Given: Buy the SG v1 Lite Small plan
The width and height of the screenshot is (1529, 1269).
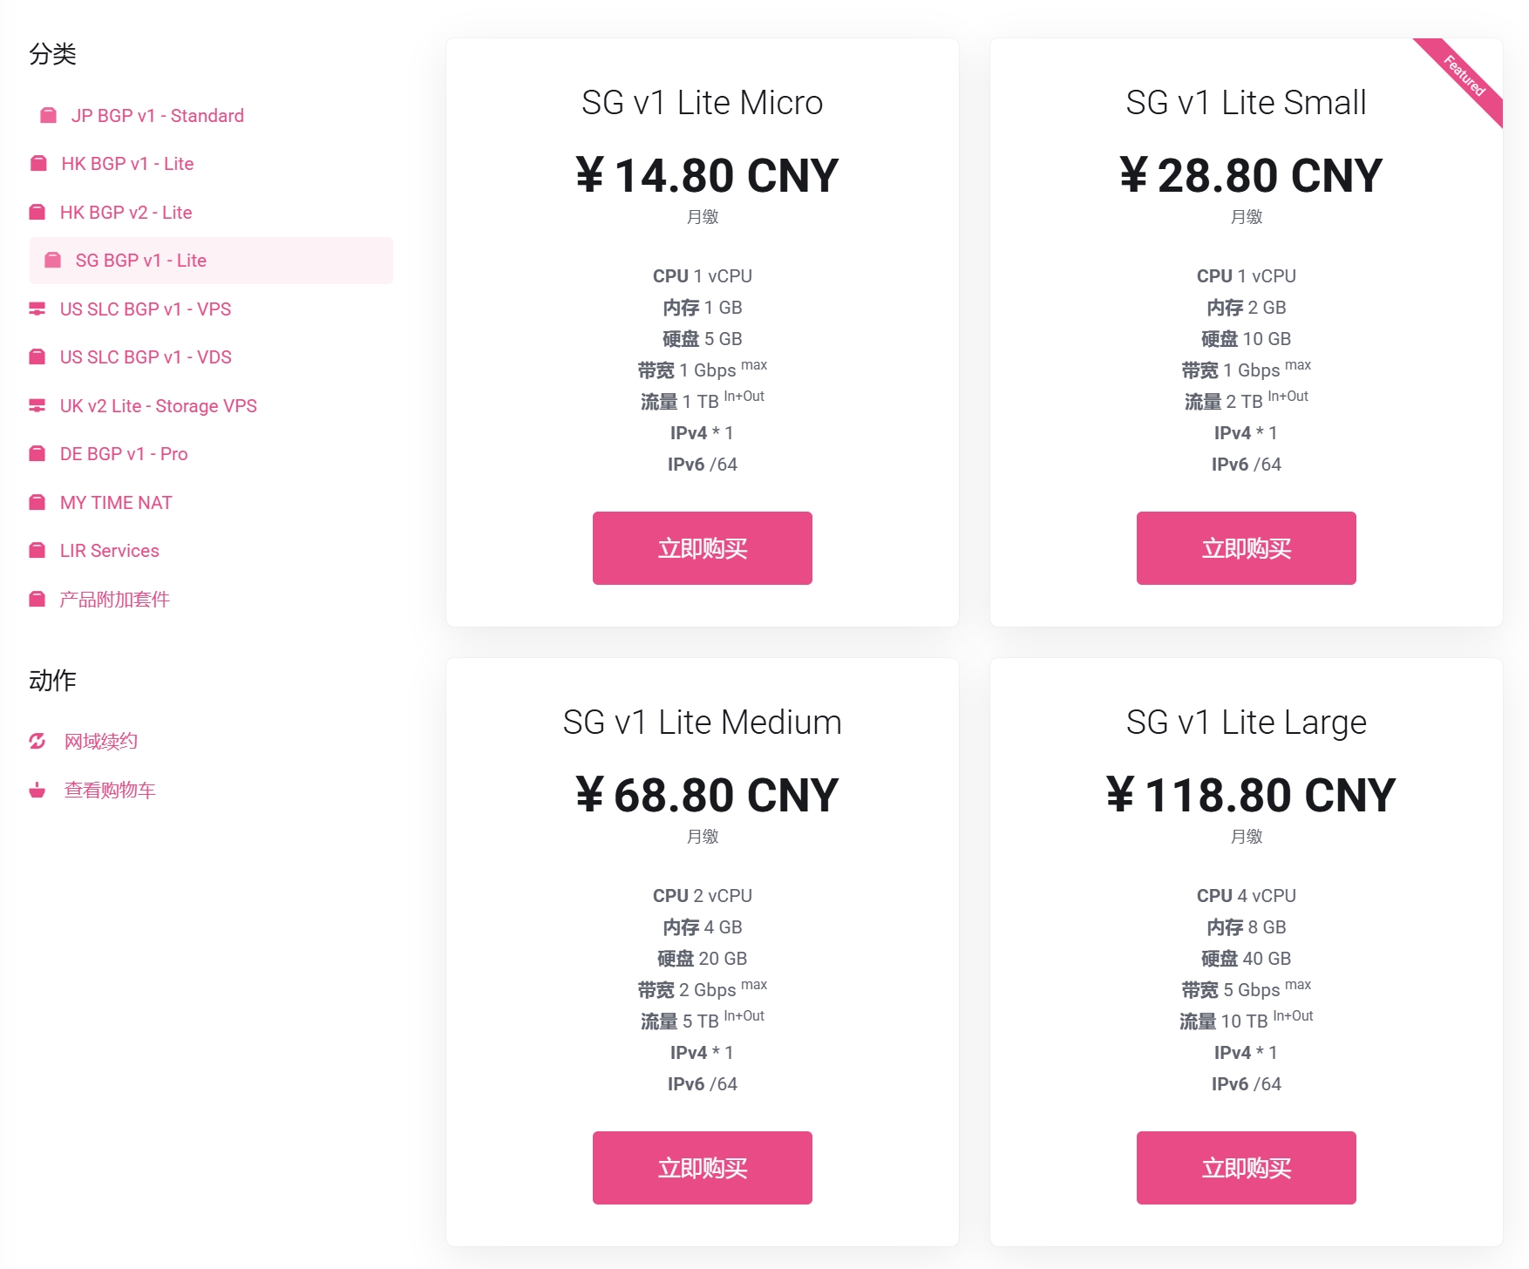Looking at the screenshot, I should tap(1246, 548).
